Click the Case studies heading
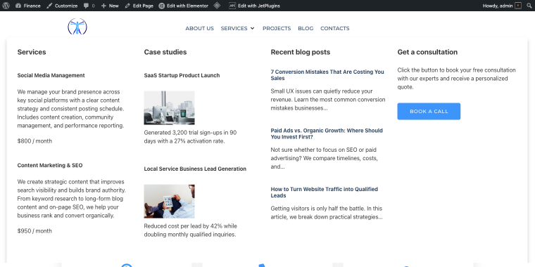The width and height of the screenshot is (535, 267). click(x=165, y=52)
